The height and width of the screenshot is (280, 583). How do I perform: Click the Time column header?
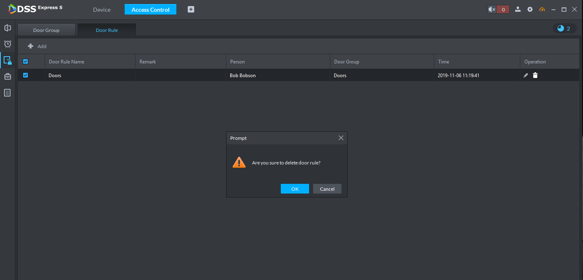click(x=477, y=62)
